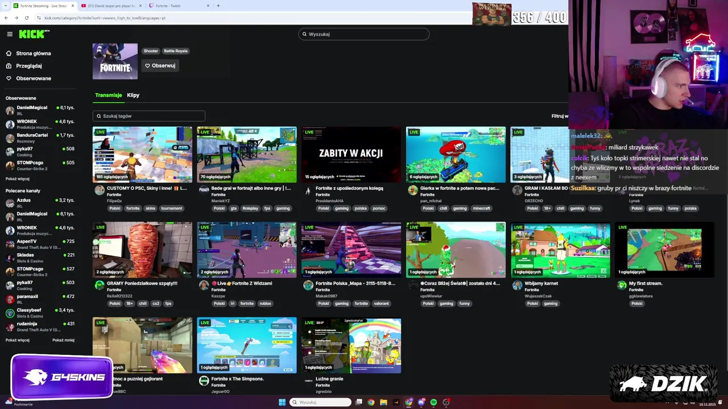Click the minecraft tag under pan_m1chal
Image resolution: width=728 pixels, height=409 pixels.
481,208
